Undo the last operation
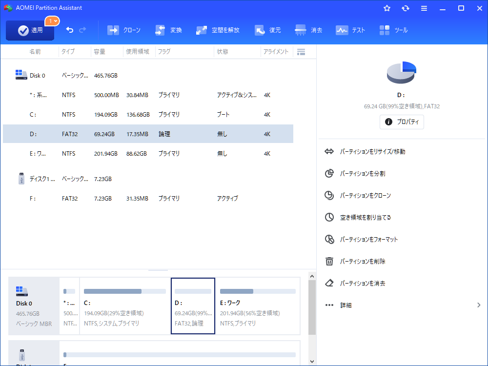The height and width of the screenshot is (366, 488). pos(70,30)
